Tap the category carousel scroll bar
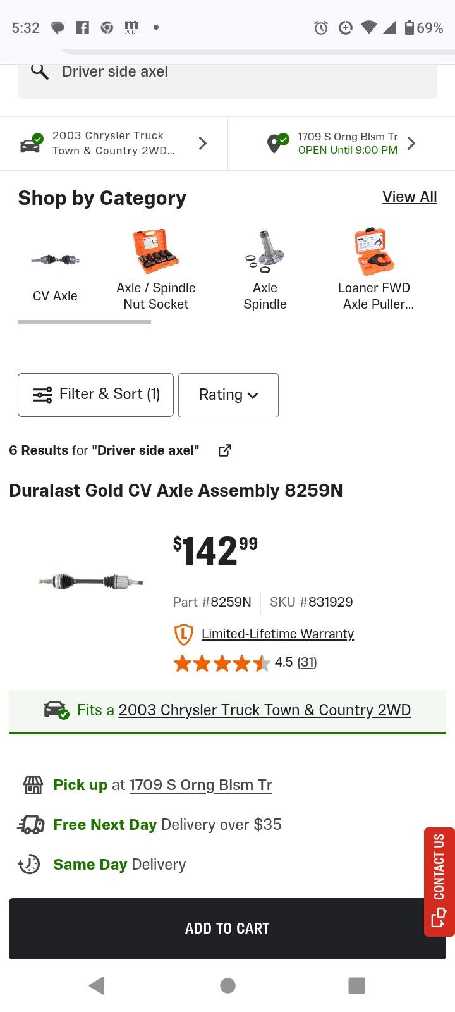455x1012 pixels. [x=84, y=323]
